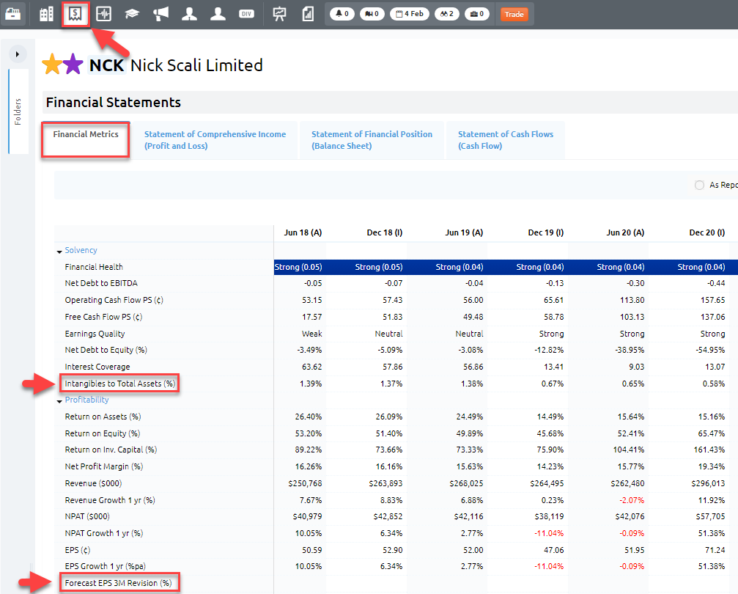This screenshot has width=738, height=594.
Task: Click the purple star next to NCK
Action: pyautogui.click(x=73, y=64)
